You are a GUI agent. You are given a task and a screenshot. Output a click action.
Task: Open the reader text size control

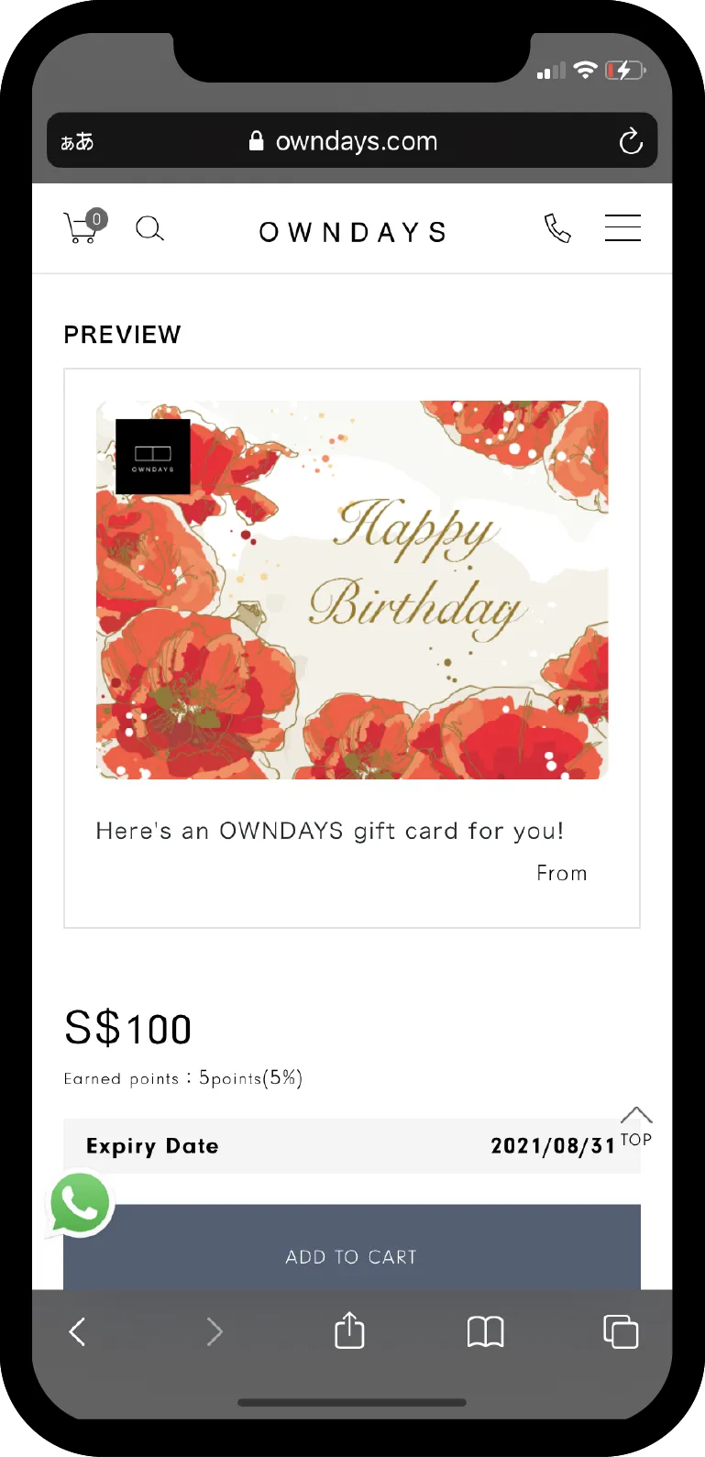[x=77, y=141]
